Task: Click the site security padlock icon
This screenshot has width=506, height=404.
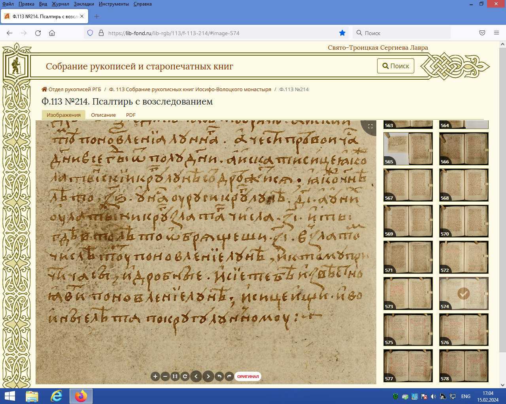Action: tap(101, 33)
